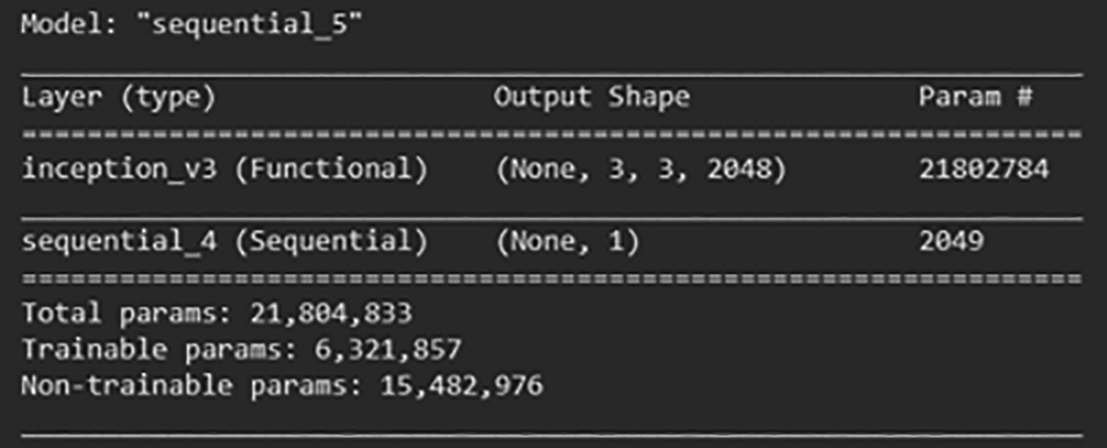Click the "Param #" column header
The height and width of the screenshot is (448, 1107).
point(976,97)
